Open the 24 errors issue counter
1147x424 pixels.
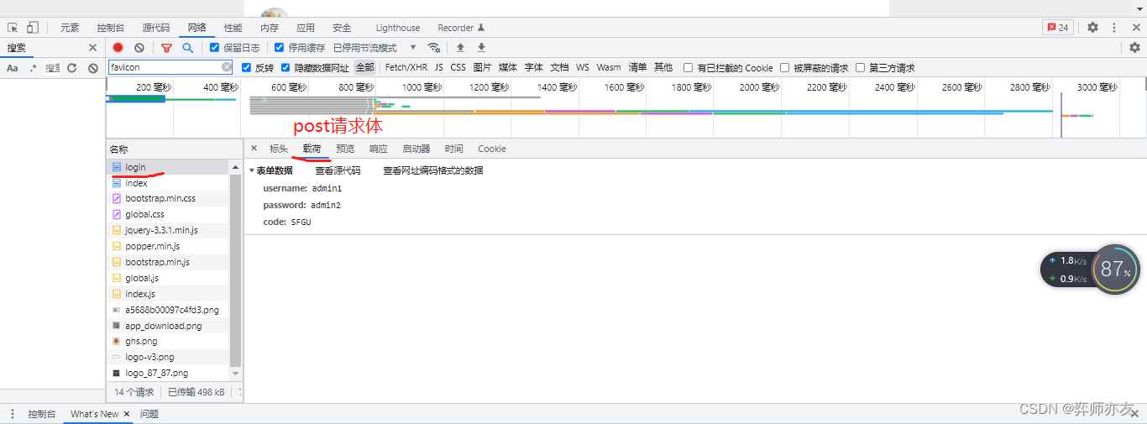[x=1058, y=28]
